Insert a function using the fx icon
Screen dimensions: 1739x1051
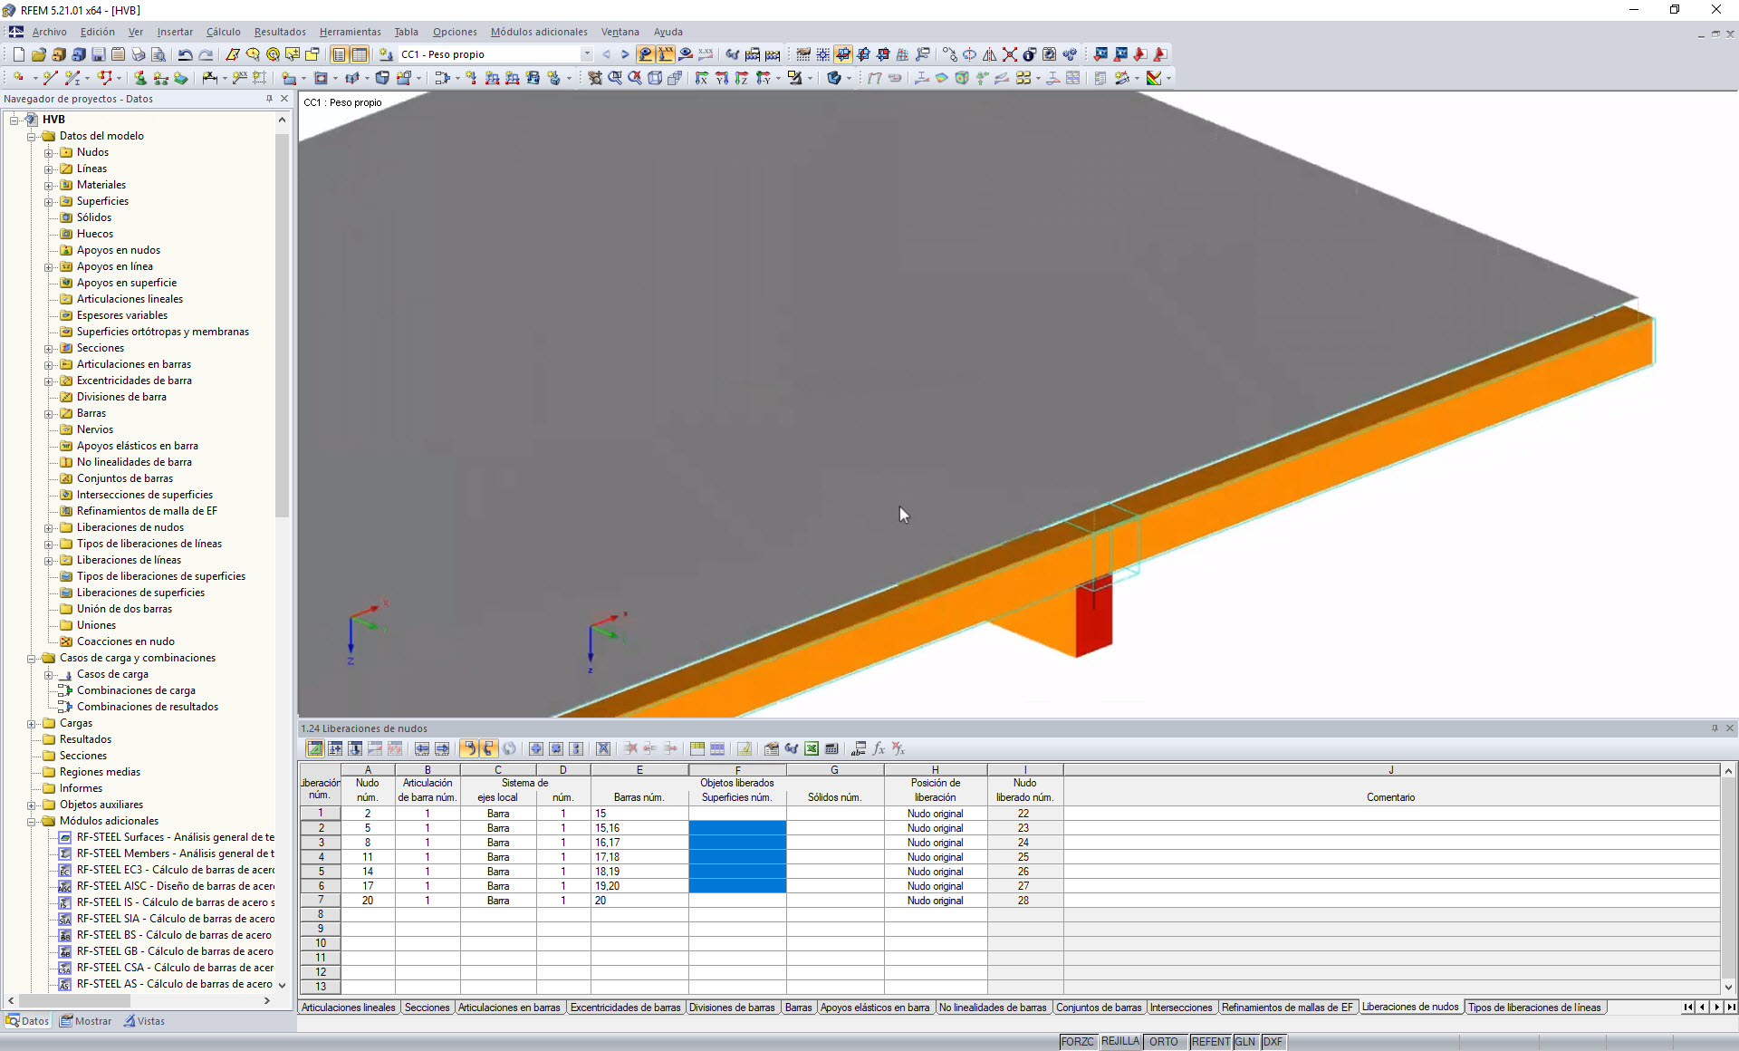878,749
